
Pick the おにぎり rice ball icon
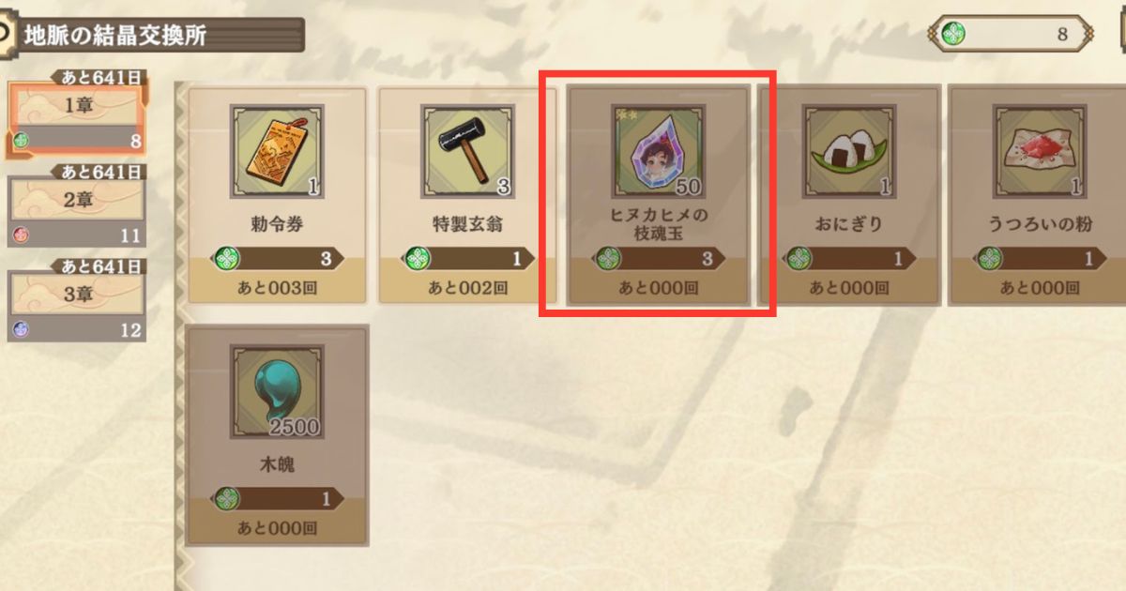pyautogui.click(x=849, y=151)
